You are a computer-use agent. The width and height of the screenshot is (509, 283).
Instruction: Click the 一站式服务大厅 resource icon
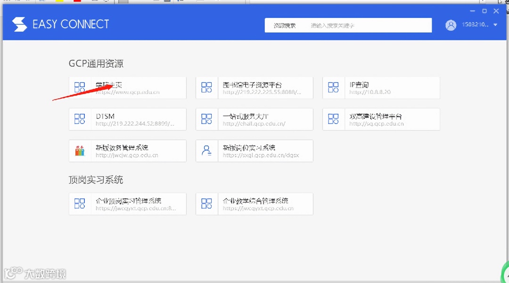pos(206,119)
